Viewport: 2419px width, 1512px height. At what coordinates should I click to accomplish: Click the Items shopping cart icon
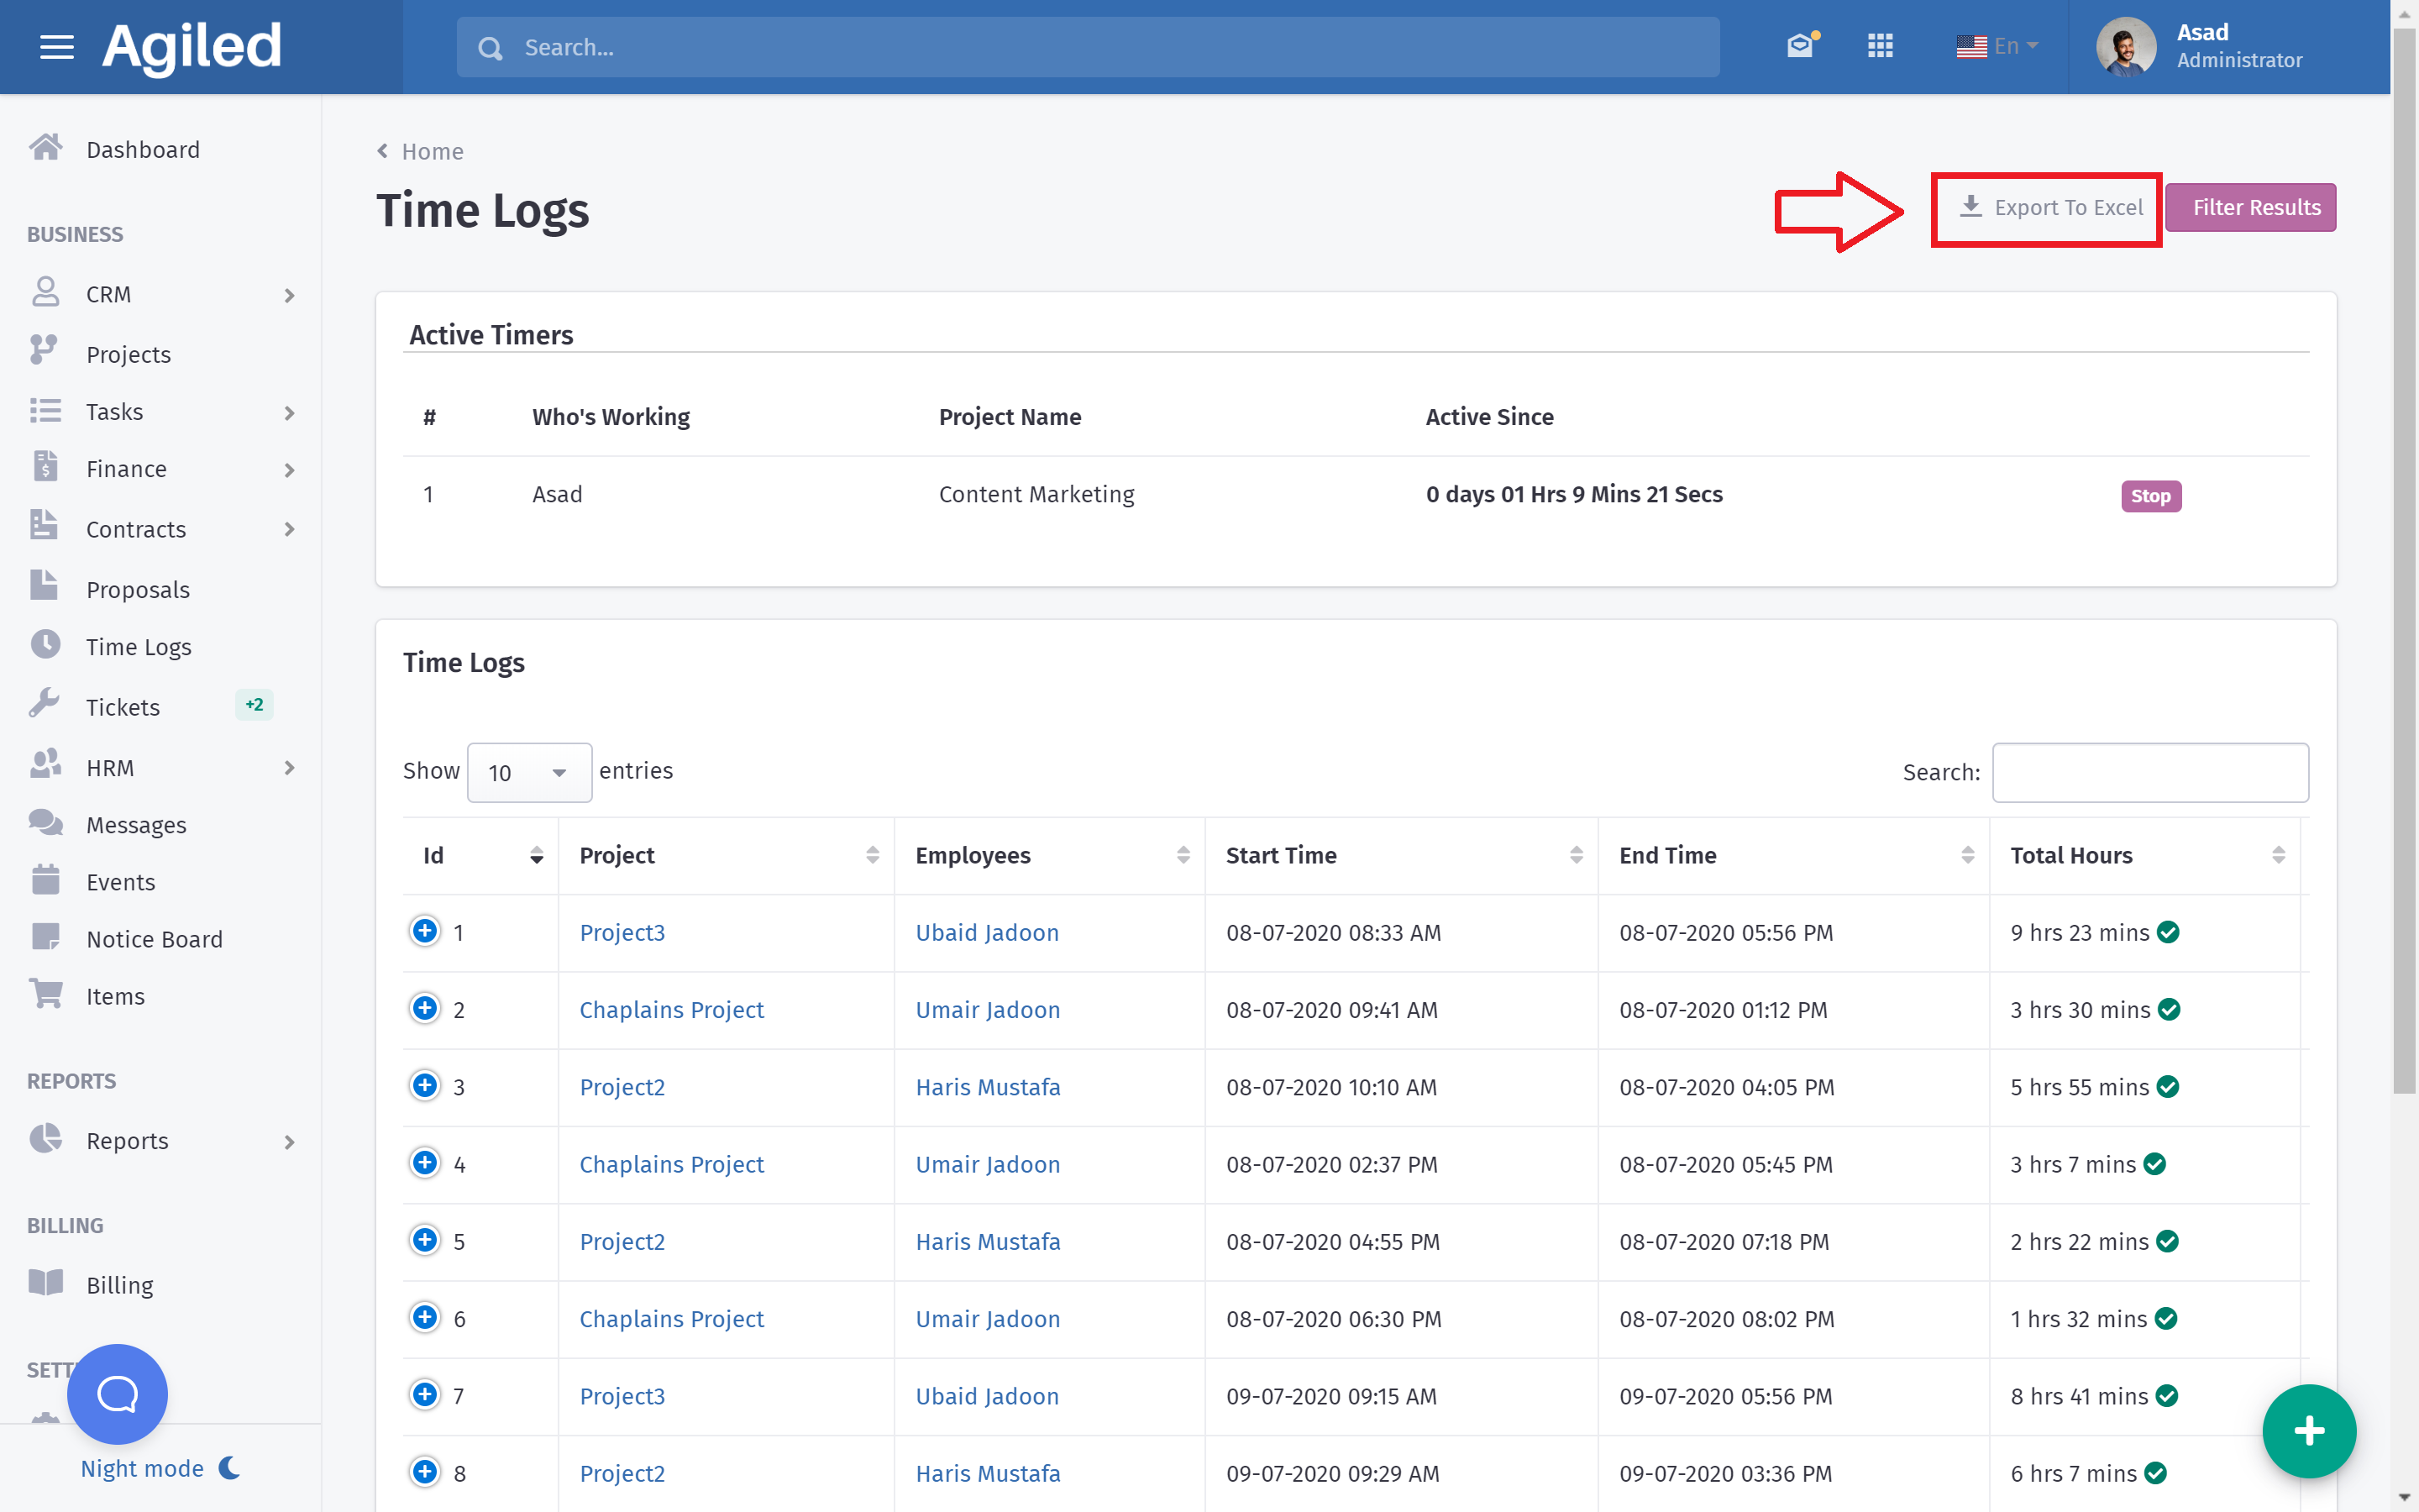pos(45,995)
